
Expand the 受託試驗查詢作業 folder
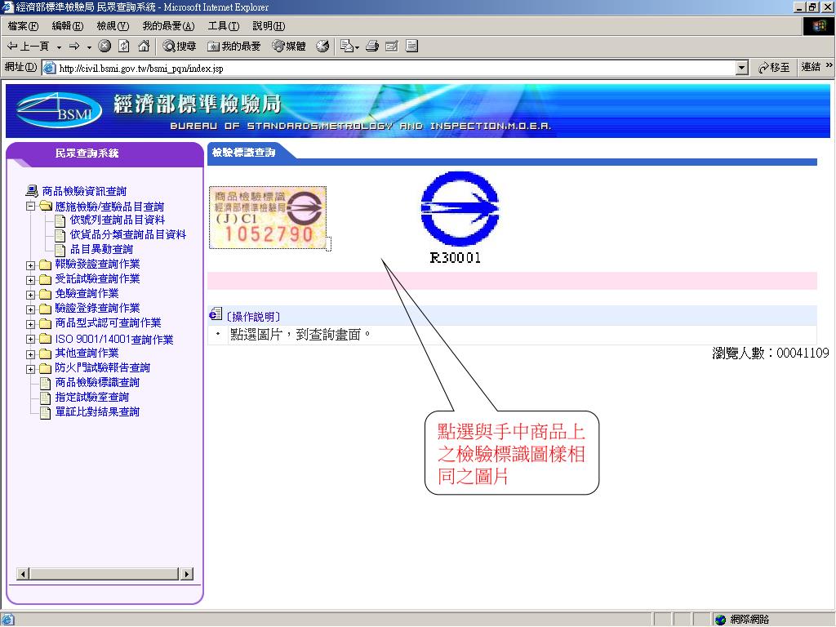[x=30, y=280]
